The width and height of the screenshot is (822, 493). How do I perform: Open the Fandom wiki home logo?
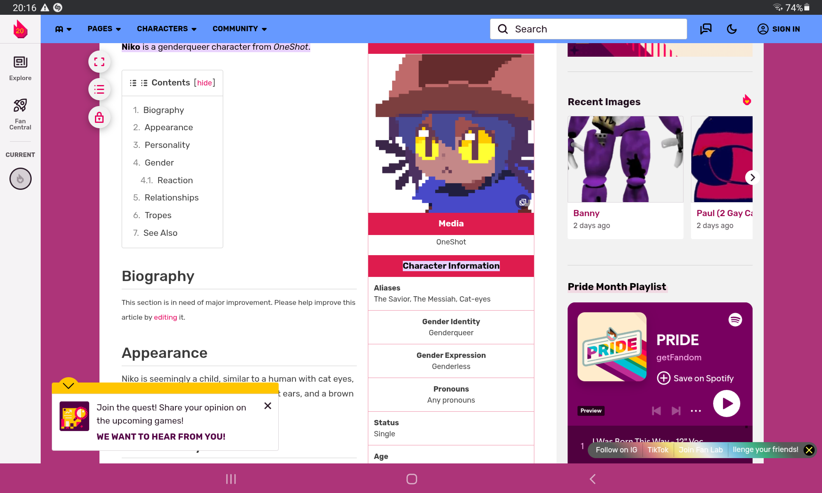(20, 29)
